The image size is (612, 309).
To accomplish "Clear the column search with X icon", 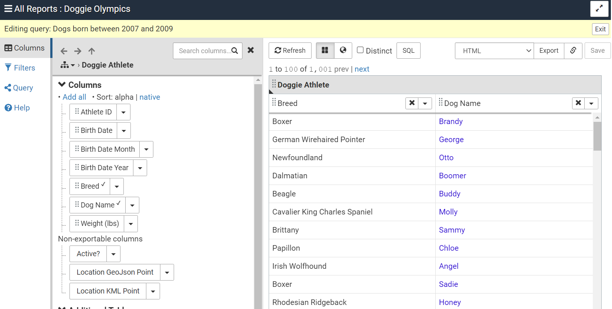I will [251, 50].
